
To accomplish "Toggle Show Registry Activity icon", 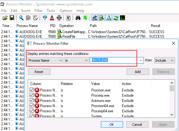I will pyautogui.click(x=95, y=18).
